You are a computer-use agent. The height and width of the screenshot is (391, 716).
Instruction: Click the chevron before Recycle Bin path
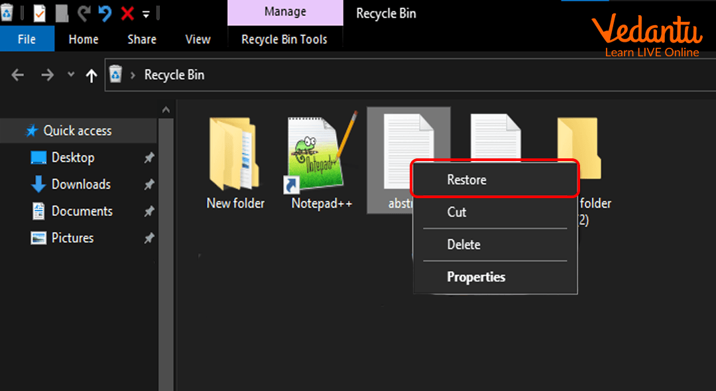pyautogui.click(x=132, y=76)
